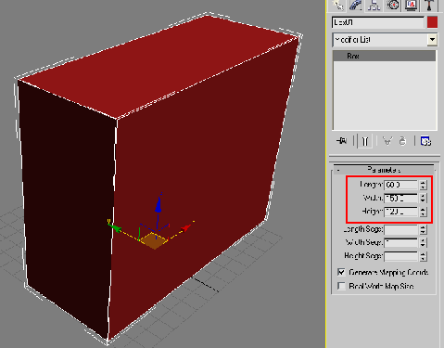Viewport: 444px width, 348px height.
Task: Click the Length value field
Action: point(400,185)
